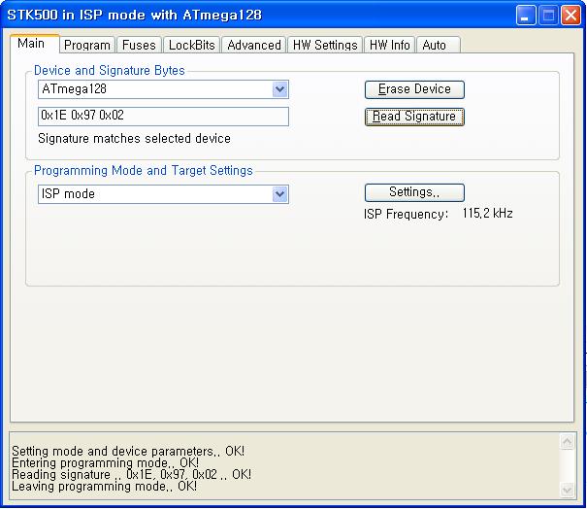Click the ISP Frequency label

pos(406,214)
